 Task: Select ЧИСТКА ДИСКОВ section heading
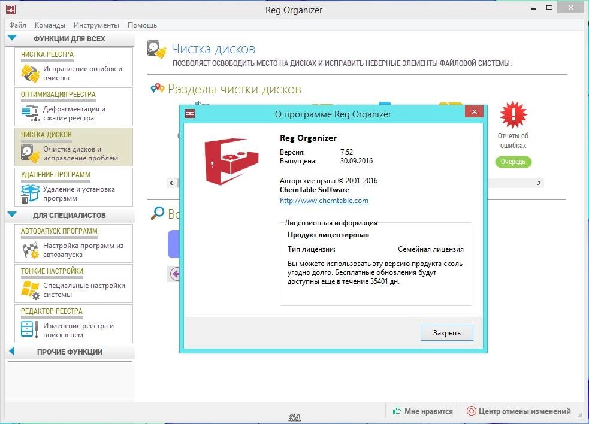46,135
